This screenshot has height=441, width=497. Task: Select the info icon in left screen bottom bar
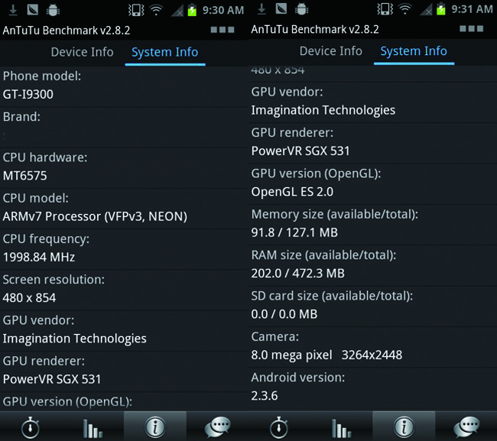tap(155, 427)
